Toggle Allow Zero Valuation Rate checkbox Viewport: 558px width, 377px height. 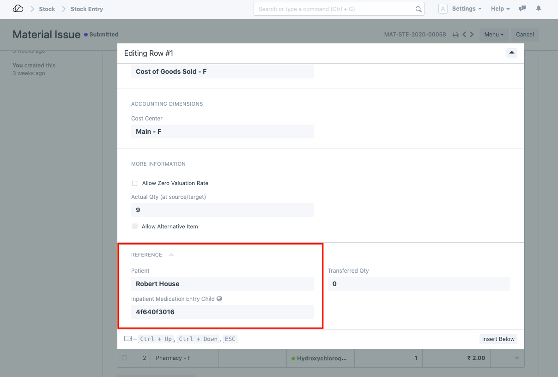click(x=135, y=183)
